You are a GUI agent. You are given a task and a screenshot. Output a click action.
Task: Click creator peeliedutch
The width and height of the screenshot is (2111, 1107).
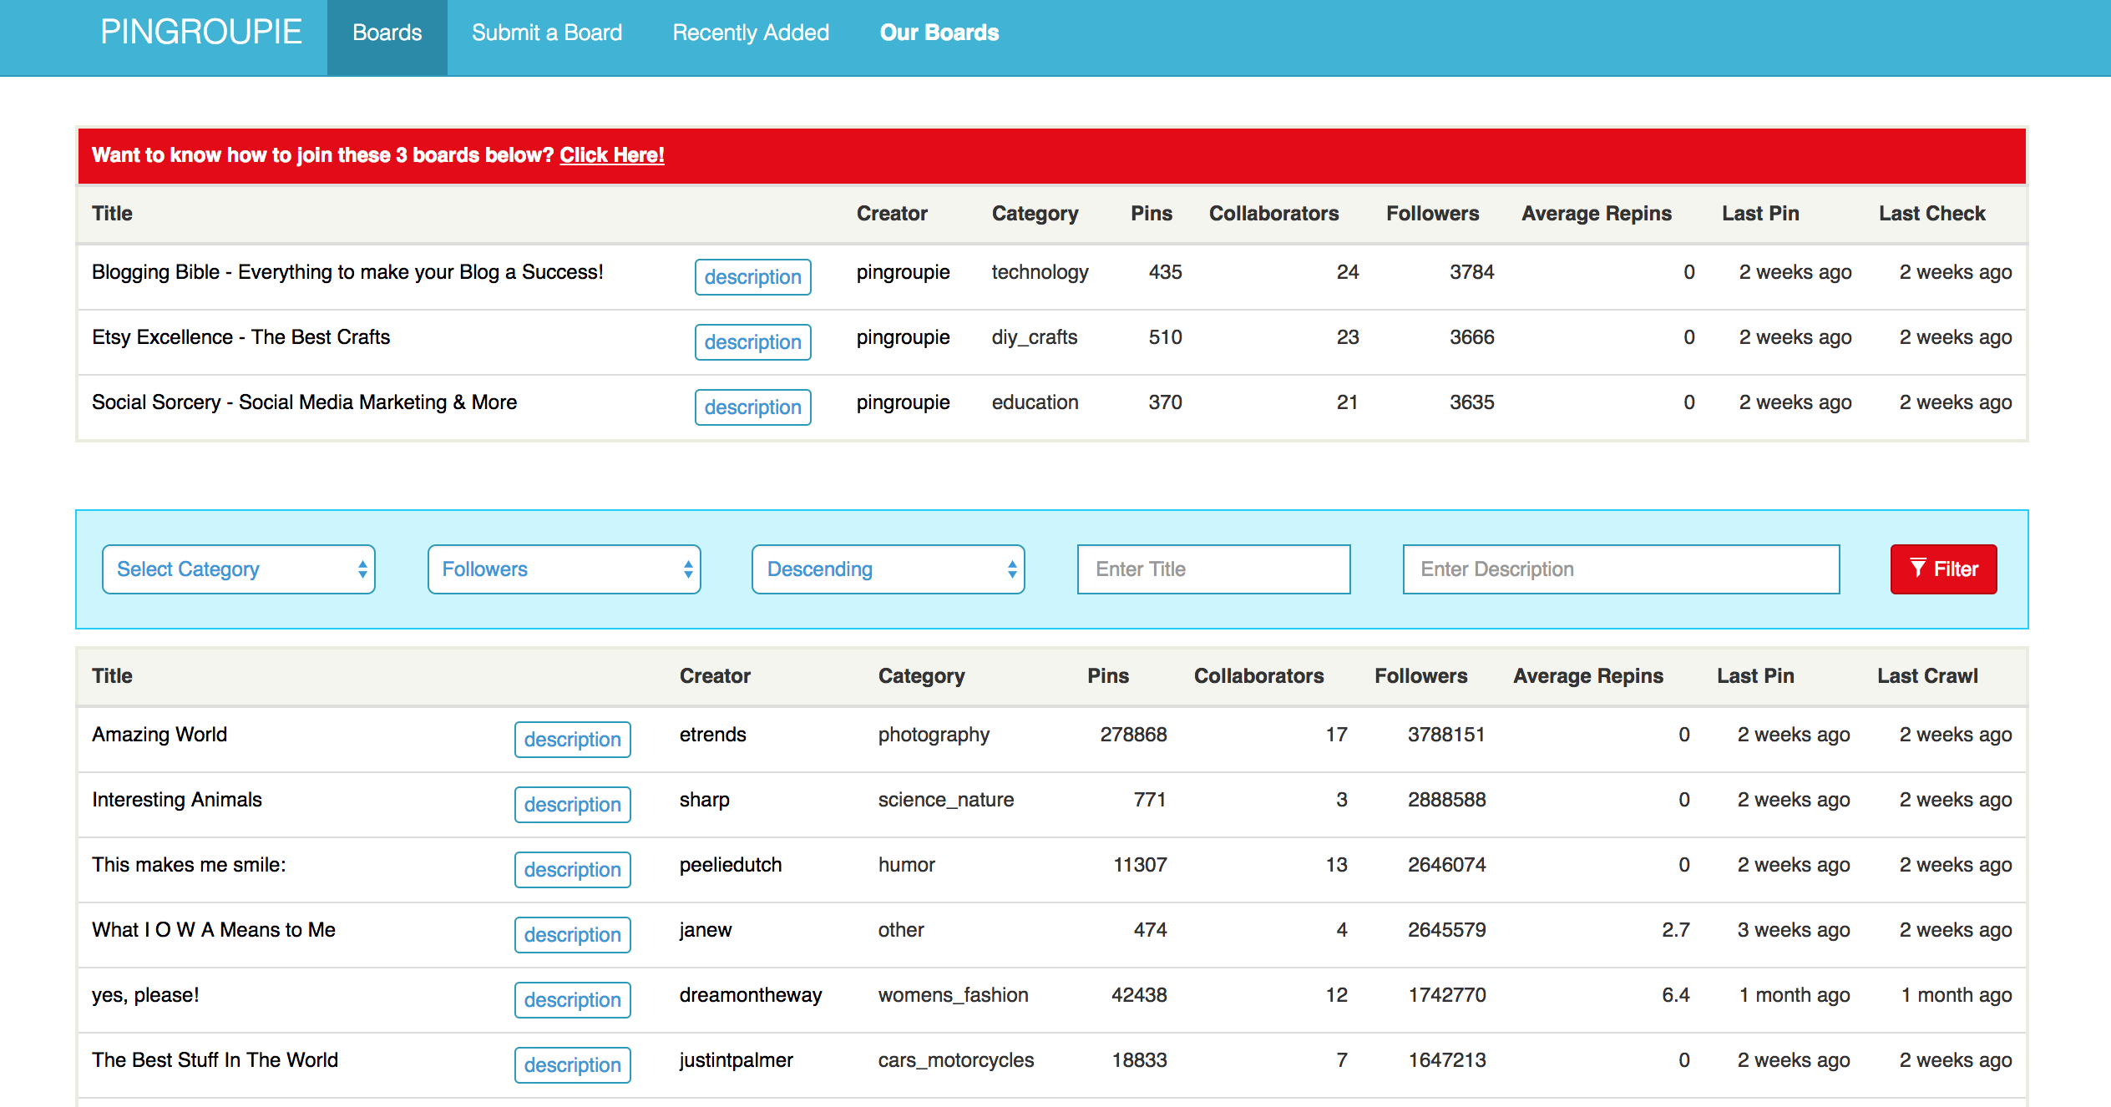731,865
